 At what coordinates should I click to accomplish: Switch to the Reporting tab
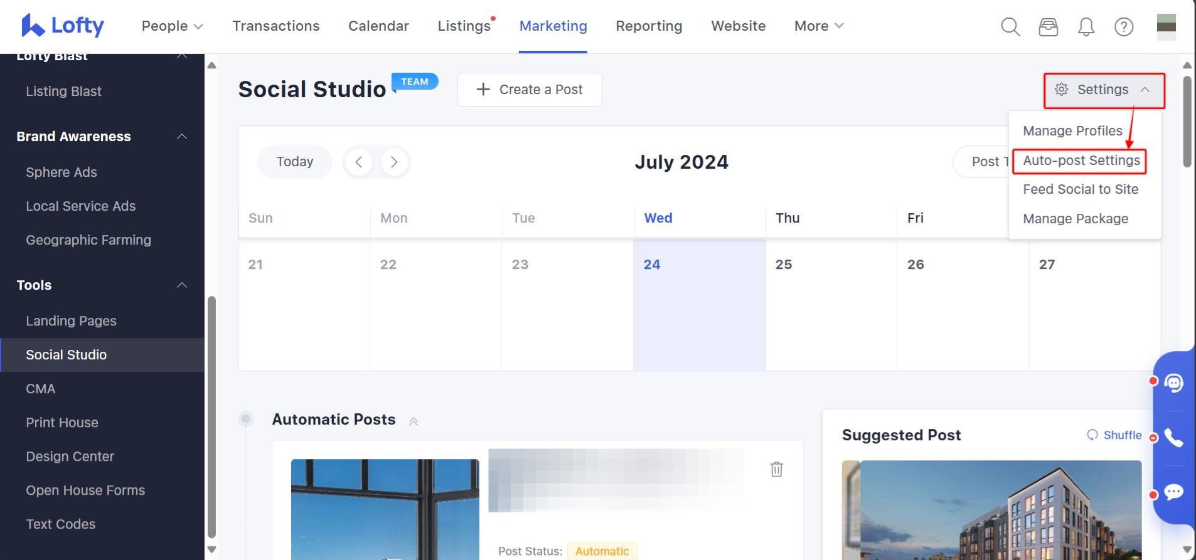coord(648,26)
